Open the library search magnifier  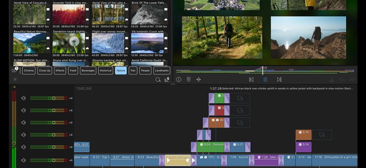[x=158, y=80]
